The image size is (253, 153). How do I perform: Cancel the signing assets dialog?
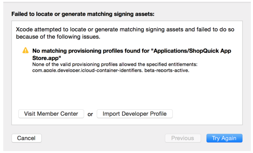click(26, 138)
